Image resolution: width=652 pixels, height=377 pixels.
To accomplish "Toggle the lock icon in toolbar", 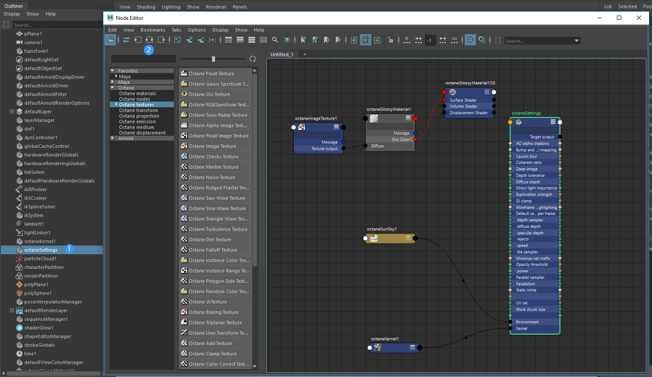I will pos(390,40).
